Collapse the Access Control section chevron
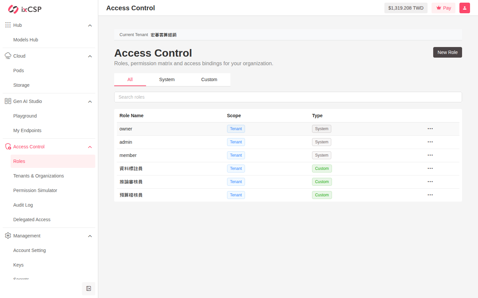Image resolution: width=478 pixels, height=298 pixels. point(90,147)
